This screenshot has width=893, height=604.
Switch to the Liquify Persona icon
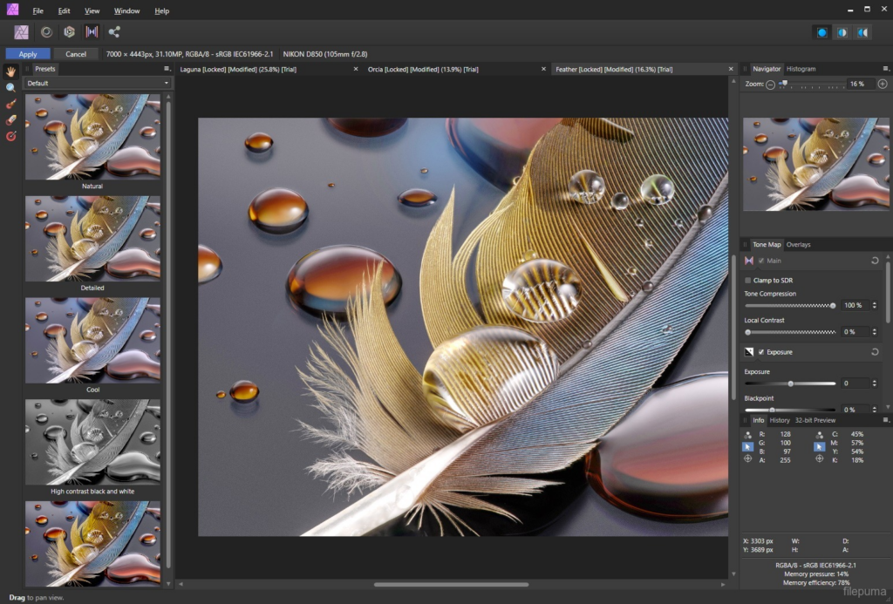point(46,32)
